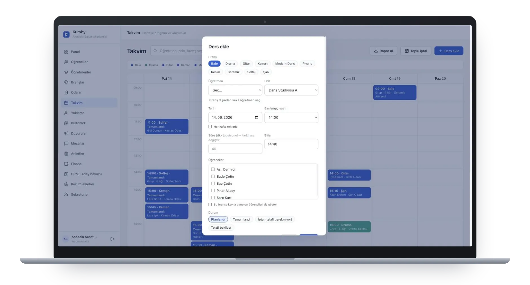Select the Piyano branch chip
The width and height of the screenshot is (530, 285).
click(x=307, y=64)
